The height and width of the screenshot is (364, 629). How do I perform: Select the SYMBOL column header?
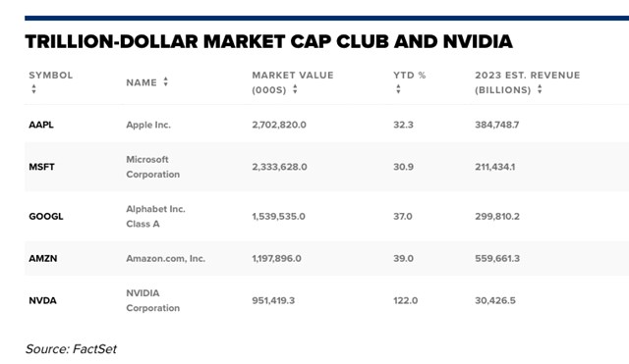(50, 76)
